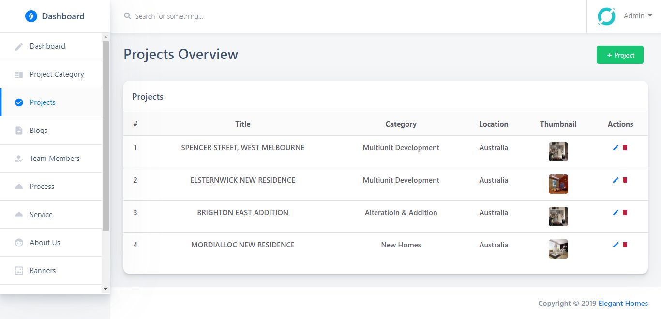Open the Mordialloc New Residence thumbnail

pyautogui.click(x=558, y=249)
